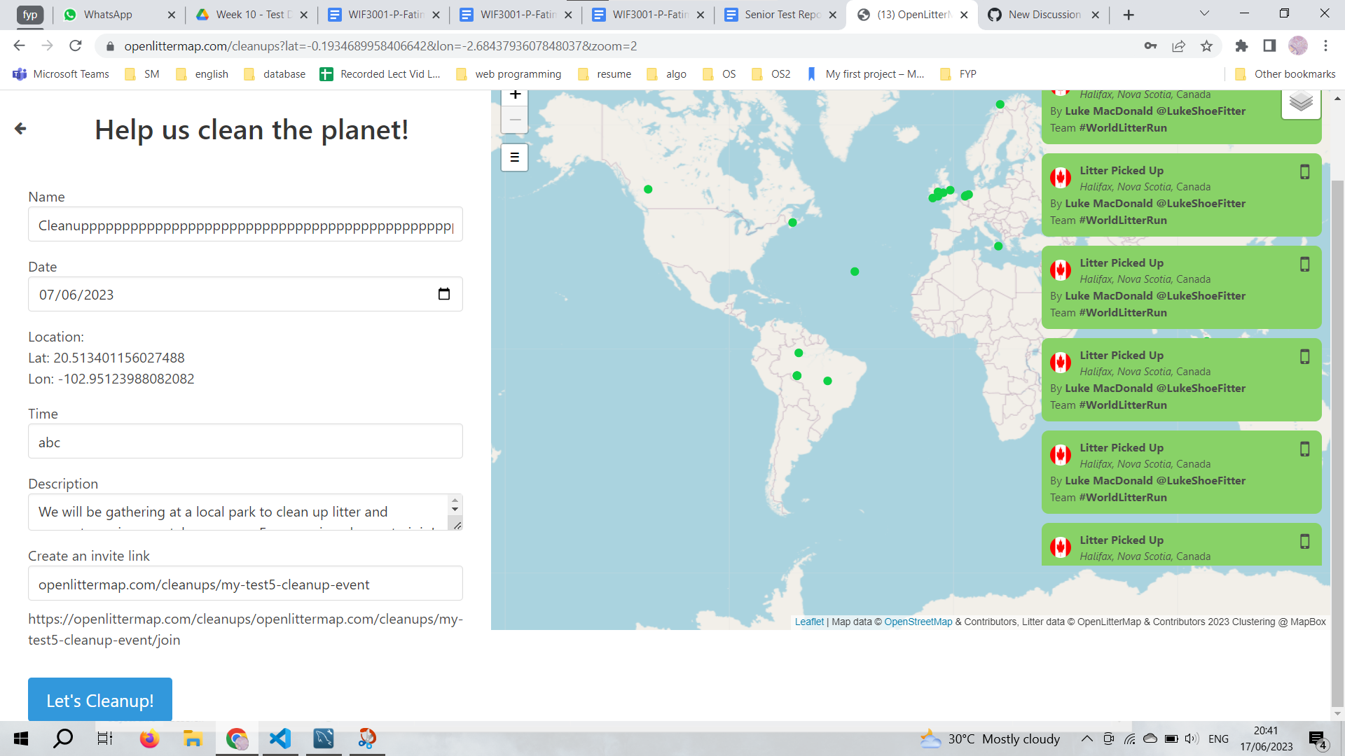The height and width of the screenshot is (756, 1345).
Task: Click the key icon in the address bar
Action: pyautogui.click(x=1151, y=46)
